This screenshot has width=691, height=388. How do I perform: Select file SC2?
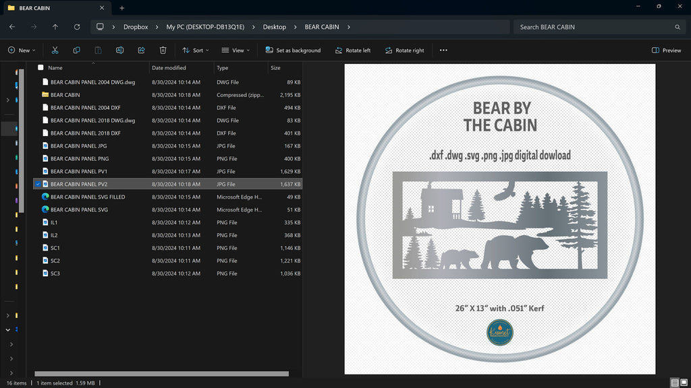pos(167,261)
